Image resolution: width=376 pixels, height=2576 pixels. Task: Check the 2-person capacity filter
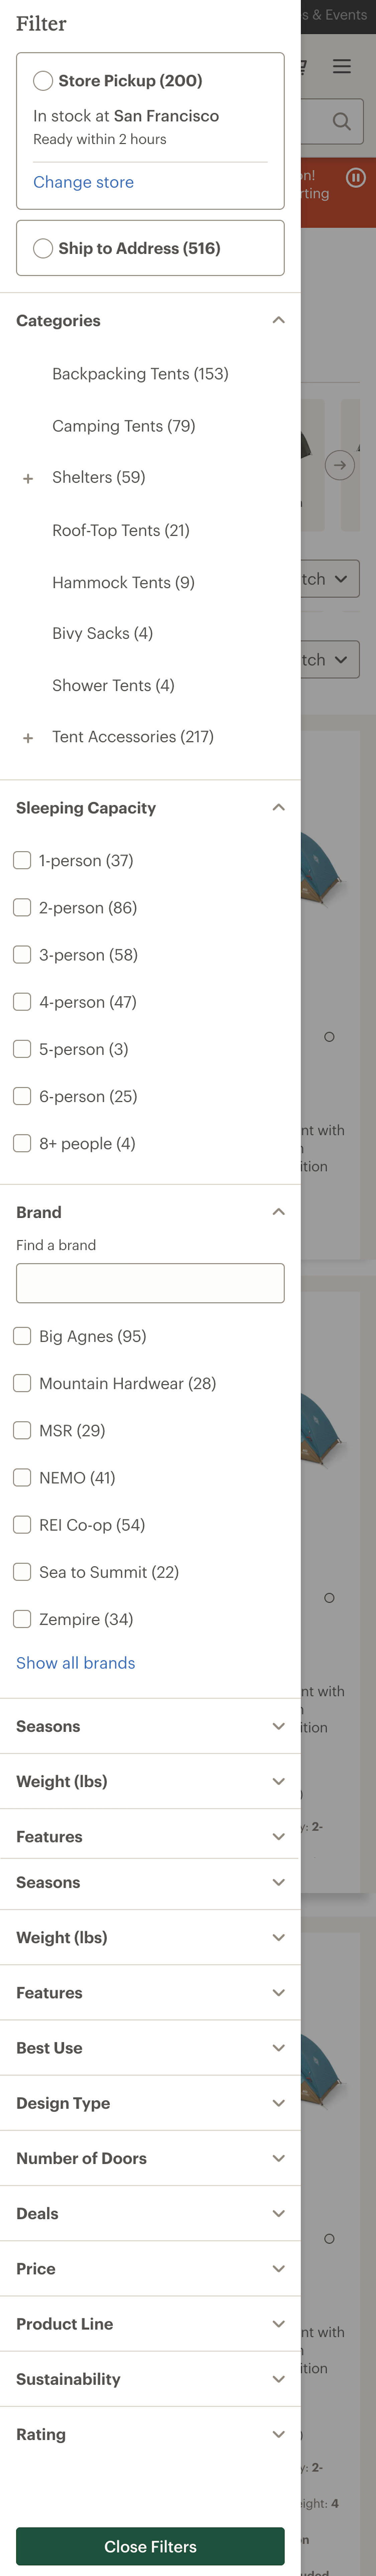pos(22,907)
